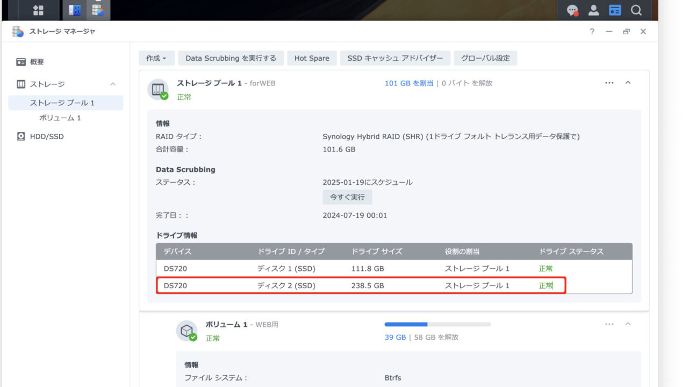This screenshot has width=688, height=387.
Task: Open SSD キャッシュ アドバイザー
Action: pos(395,58)
